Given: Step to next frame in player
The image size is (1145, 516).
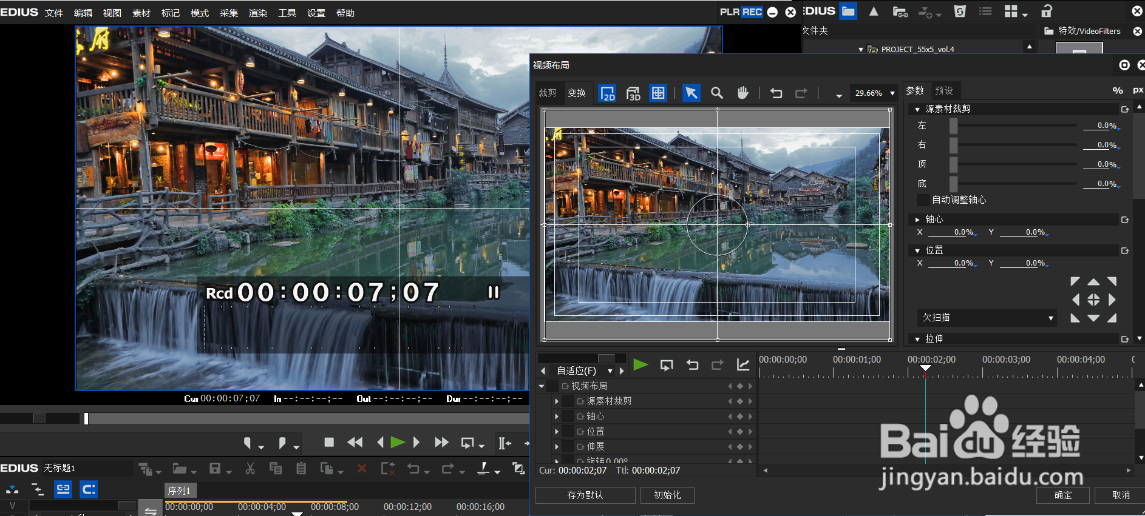Looking at the screenshot, I should [x=416, y=443].
